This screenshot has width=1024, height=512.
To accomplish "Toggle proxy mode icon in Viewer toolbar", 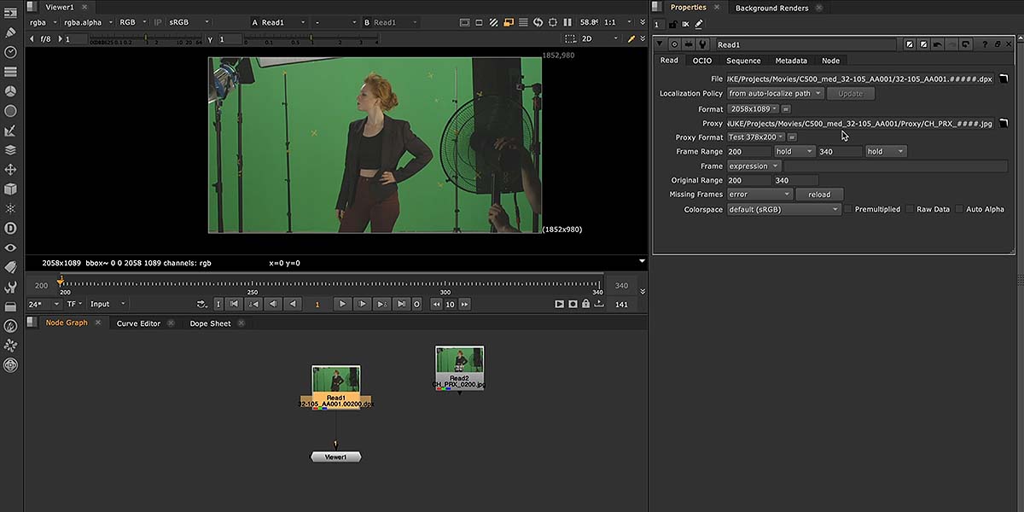I will pyautogui.click(x=508, y=22).
